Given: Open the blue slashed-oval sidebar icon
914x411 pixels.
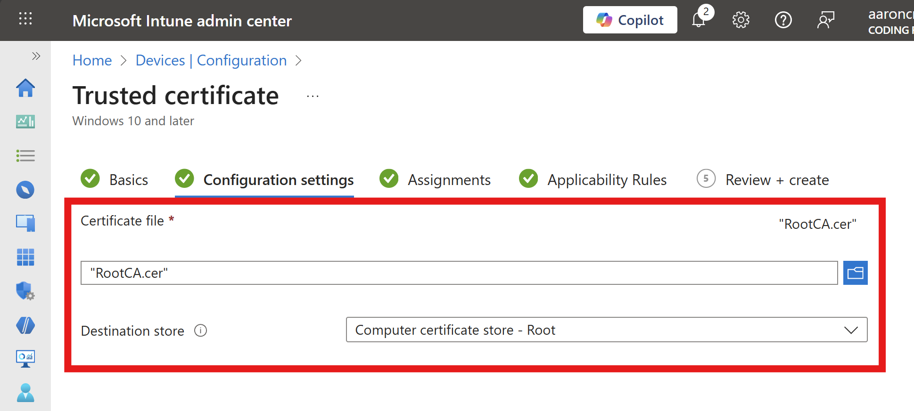Looking at the screenshot, I should pyautogui.click(x=25, y=325).
